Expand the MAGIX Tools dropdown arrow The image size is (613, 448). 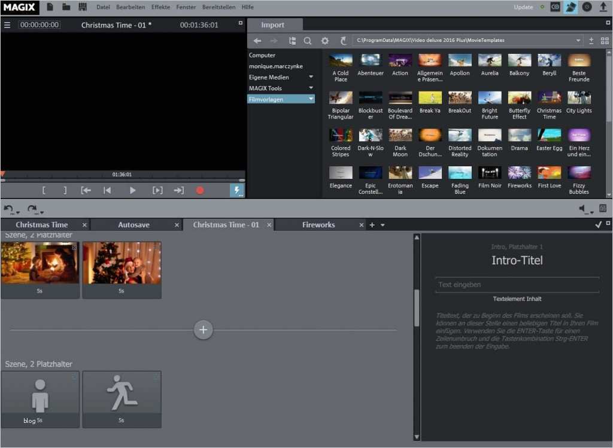click(311, 88)
